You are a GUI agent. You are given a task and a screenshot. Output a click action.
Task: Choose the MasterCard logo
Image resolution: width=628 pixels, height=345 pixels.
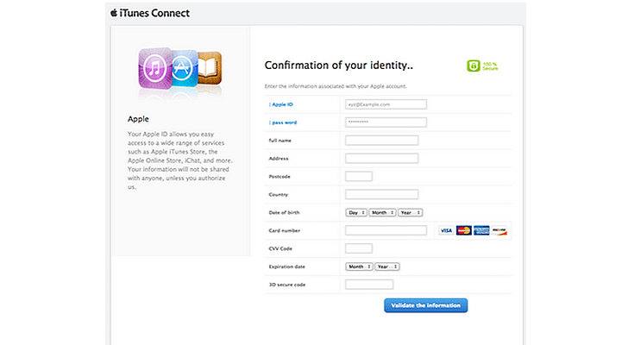click(x=464, y=230)
